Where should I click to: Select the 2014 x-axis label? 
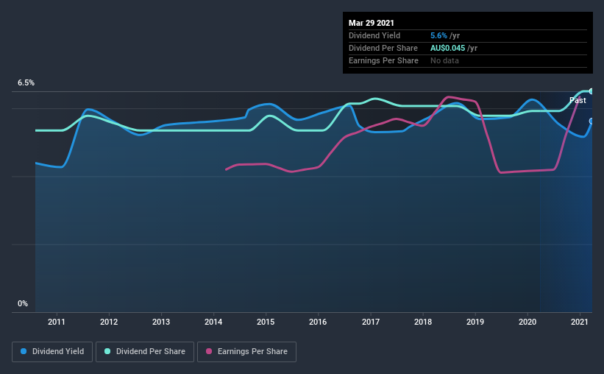213,322
